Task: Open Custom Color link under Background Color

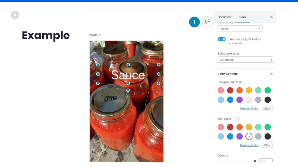Action: coord(249,108)
